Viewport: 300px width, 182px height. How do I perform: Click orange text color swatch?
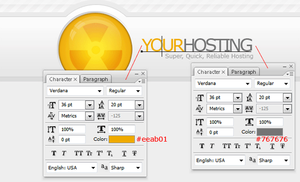[x=121, y=139]
